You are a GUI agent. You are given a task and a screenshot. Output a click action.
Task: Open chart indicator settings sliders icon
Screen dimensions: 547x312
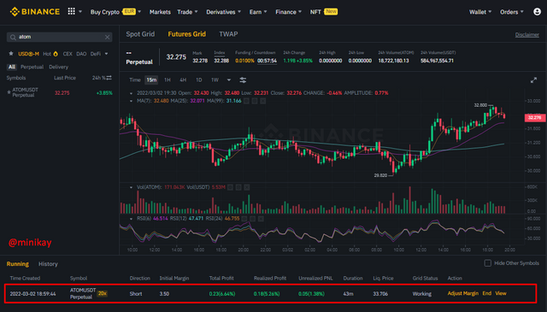click(243, 79)
